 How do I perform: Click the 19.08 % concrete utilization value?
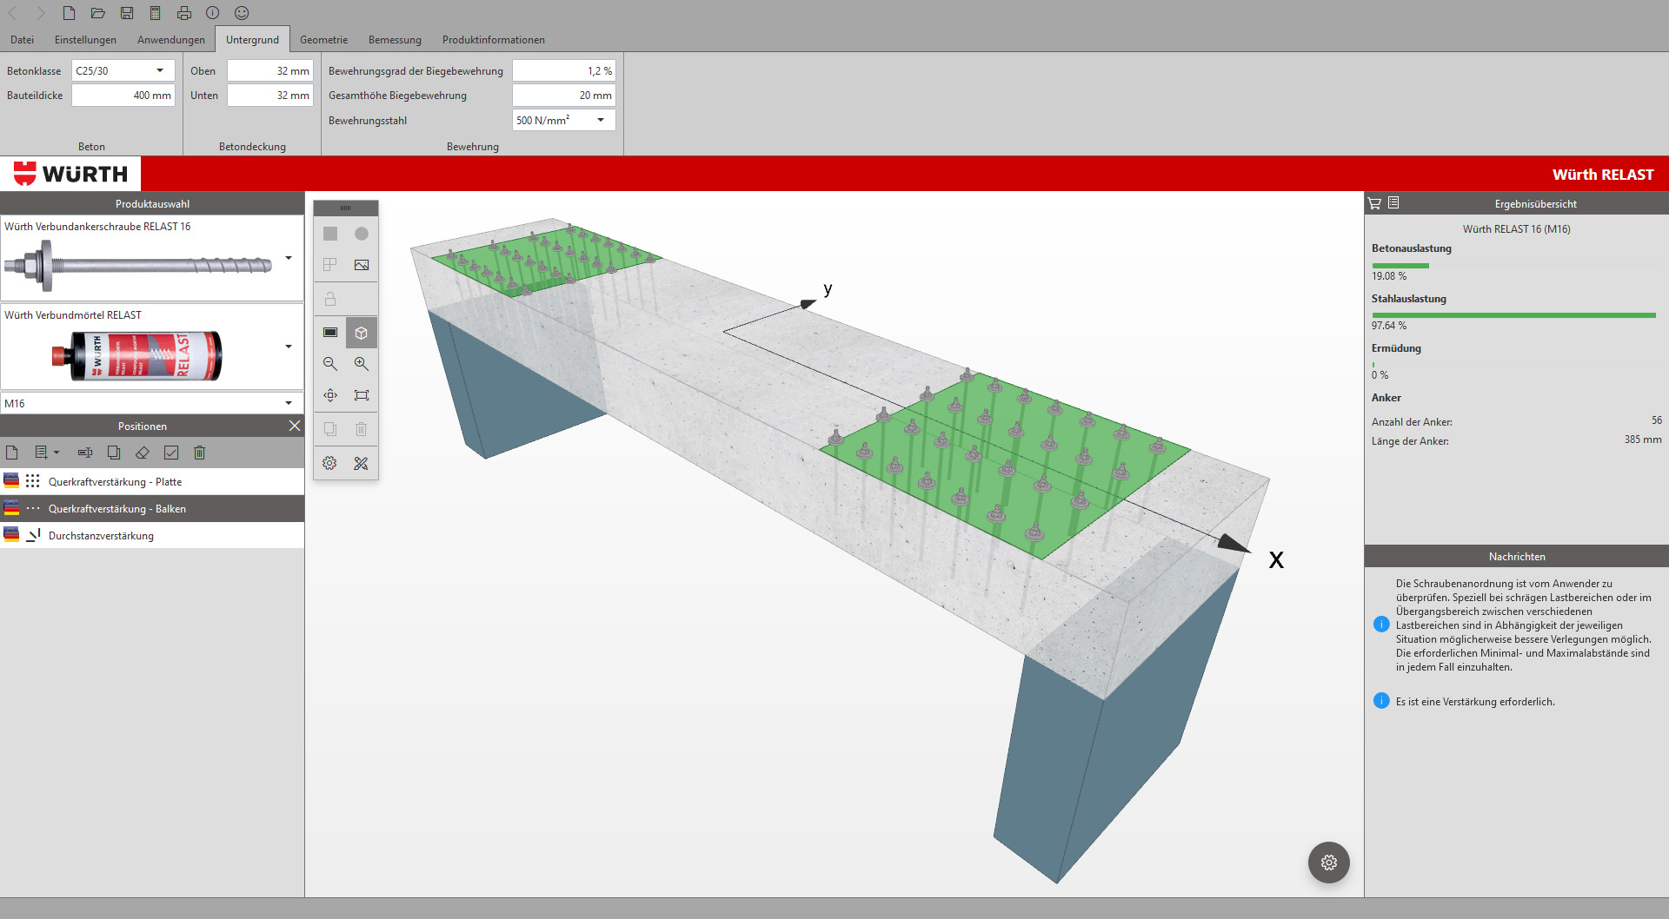point(1389,276)
